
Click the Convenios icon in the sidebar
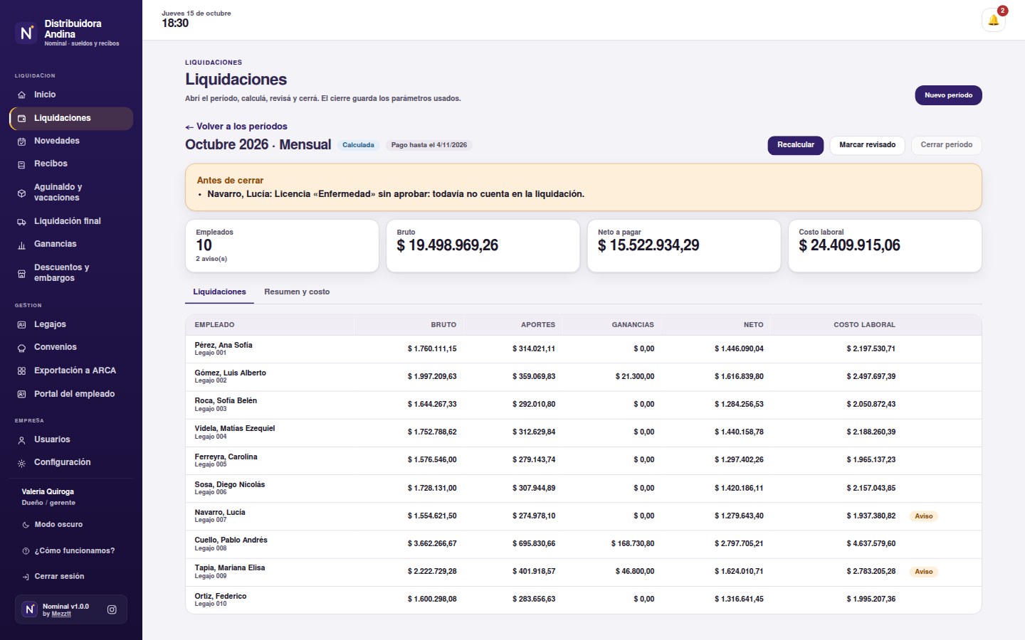21,348
